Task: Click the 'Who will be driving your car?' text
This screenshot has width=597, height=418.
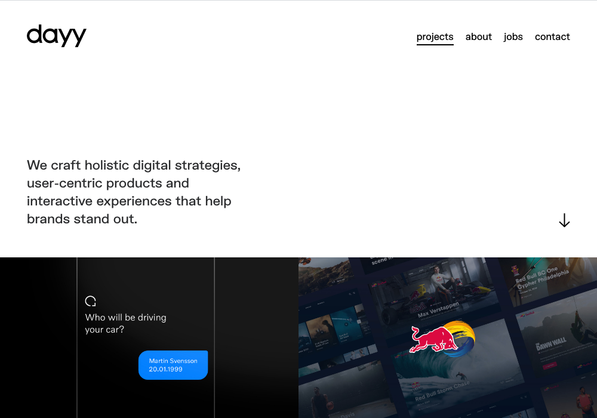Action: pos(125,323)
